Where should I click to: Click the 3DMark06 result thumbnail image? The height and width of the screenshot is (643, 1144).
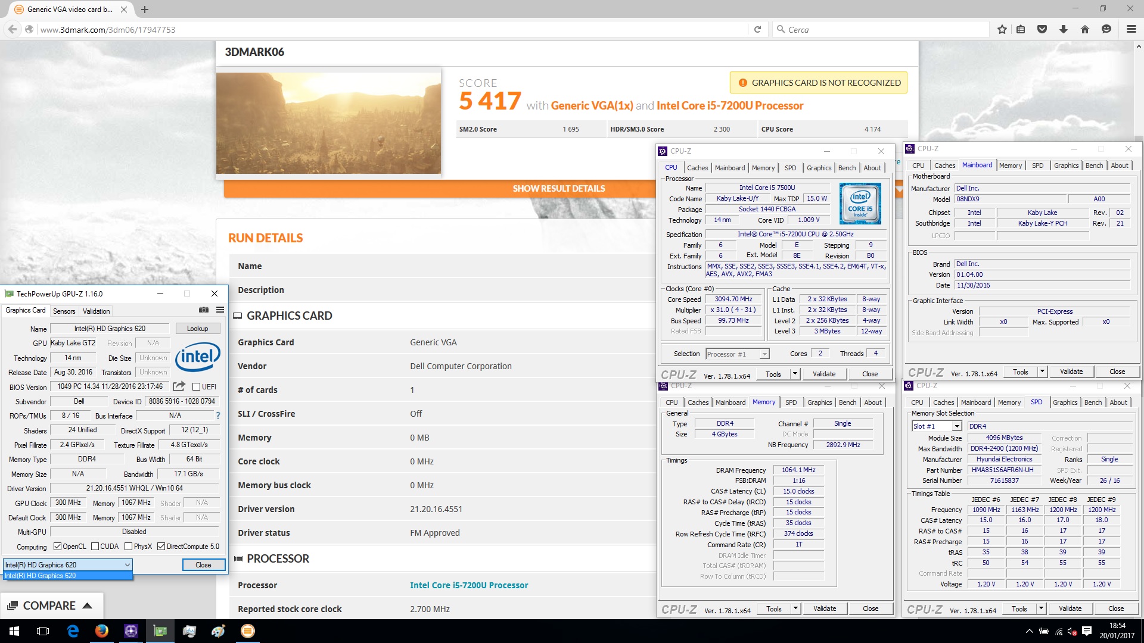pyautogui.click(x=328, y=123)
